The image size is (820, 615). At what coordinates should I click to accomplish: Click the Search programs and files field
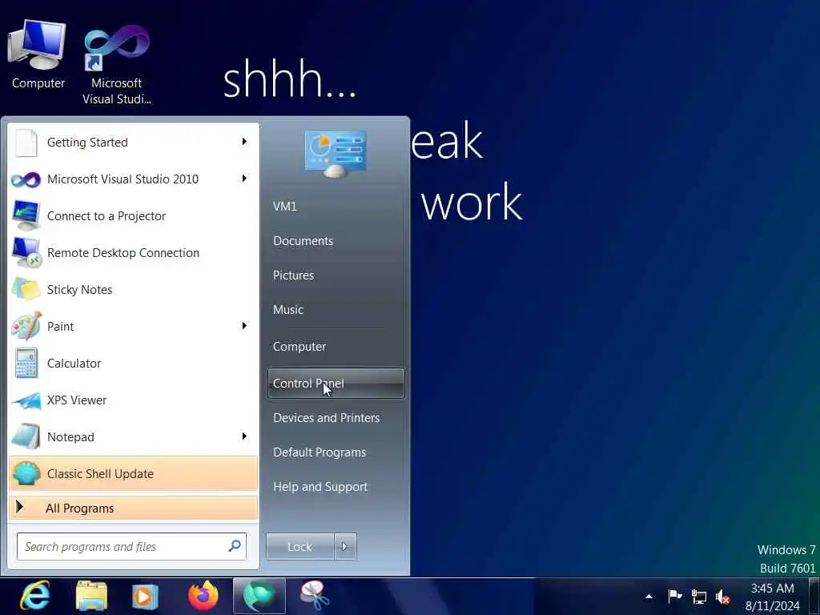point(131,546)
